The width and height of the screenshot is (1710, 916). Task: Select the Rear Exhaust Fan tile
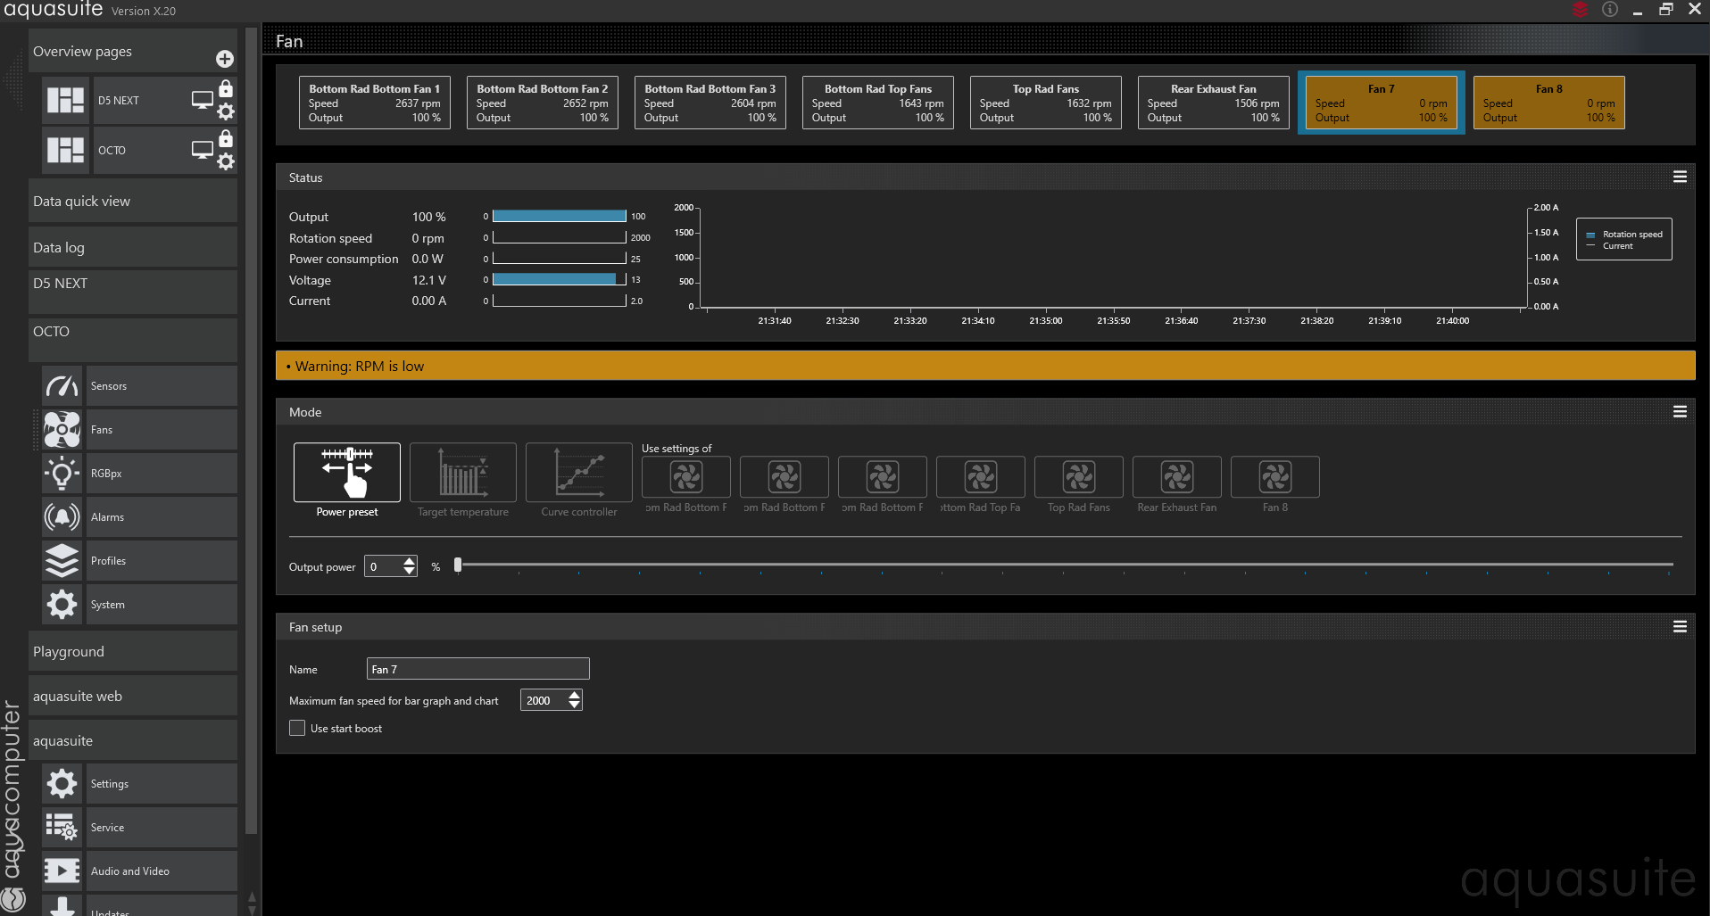tap(1213, 103)
